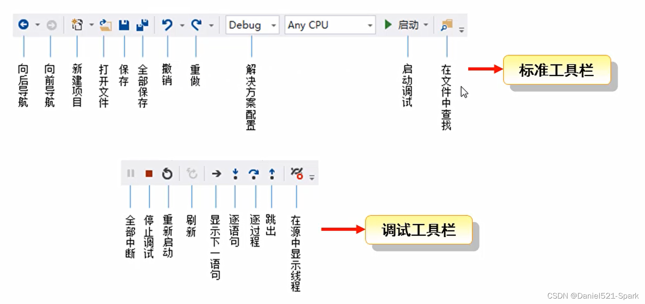Click the 调试工具栏 yellow label box
Screen dimensions: 645x304
point(419,230)
